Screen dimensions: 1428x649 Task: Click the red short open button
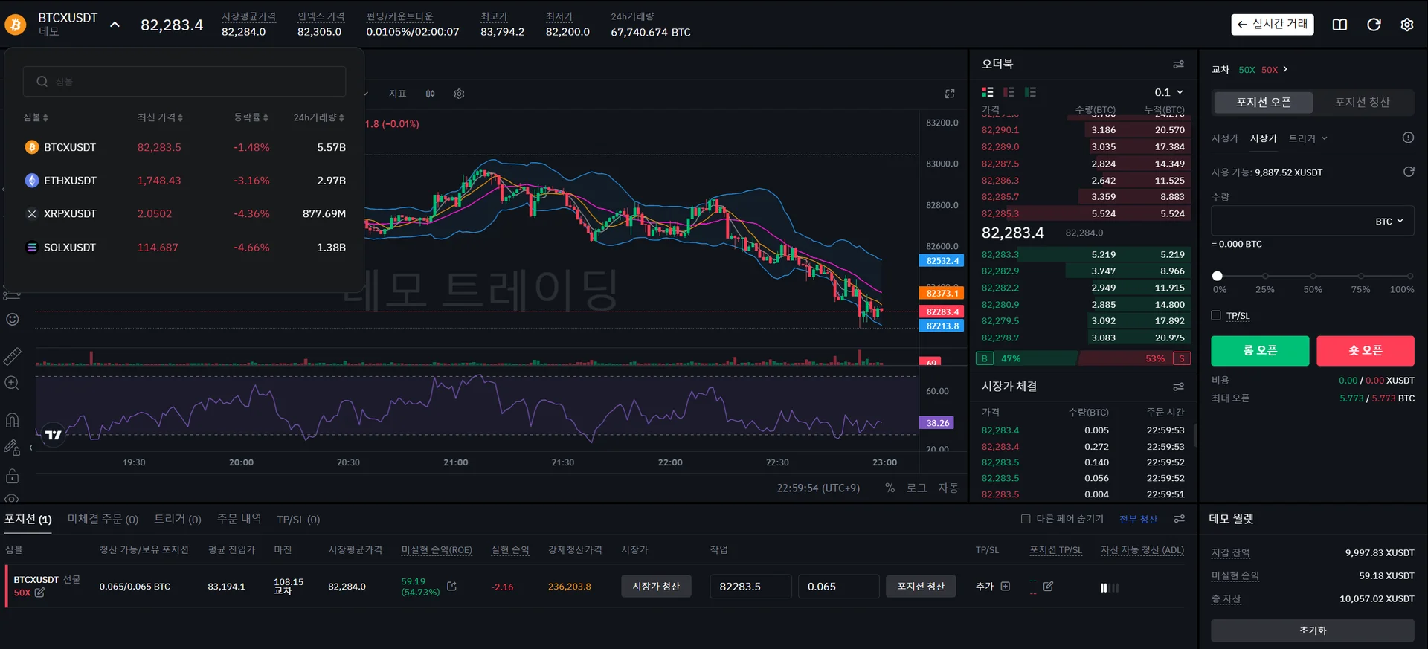click(1365, 351)
